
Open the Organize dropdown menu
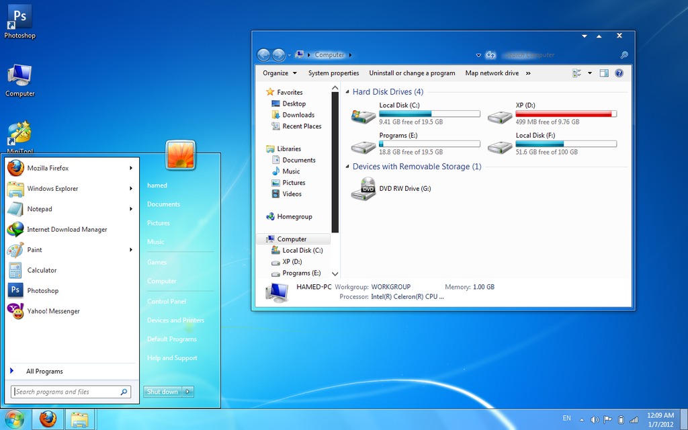[279, 73]
